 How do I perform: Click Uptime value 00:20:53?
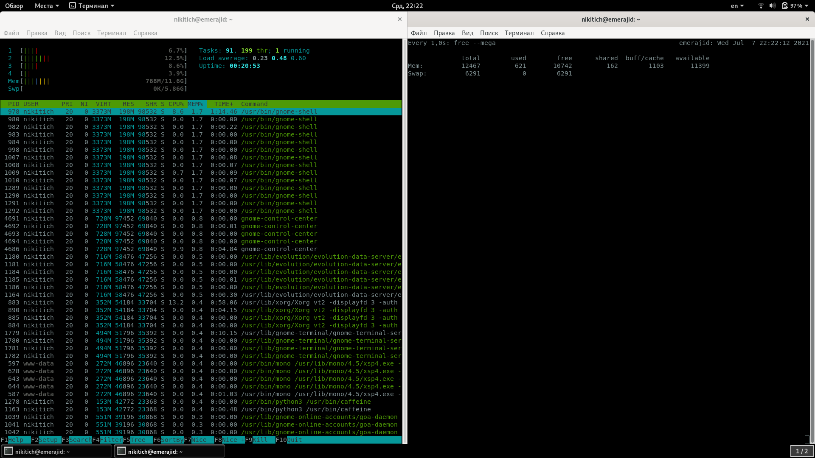point(245,66)
